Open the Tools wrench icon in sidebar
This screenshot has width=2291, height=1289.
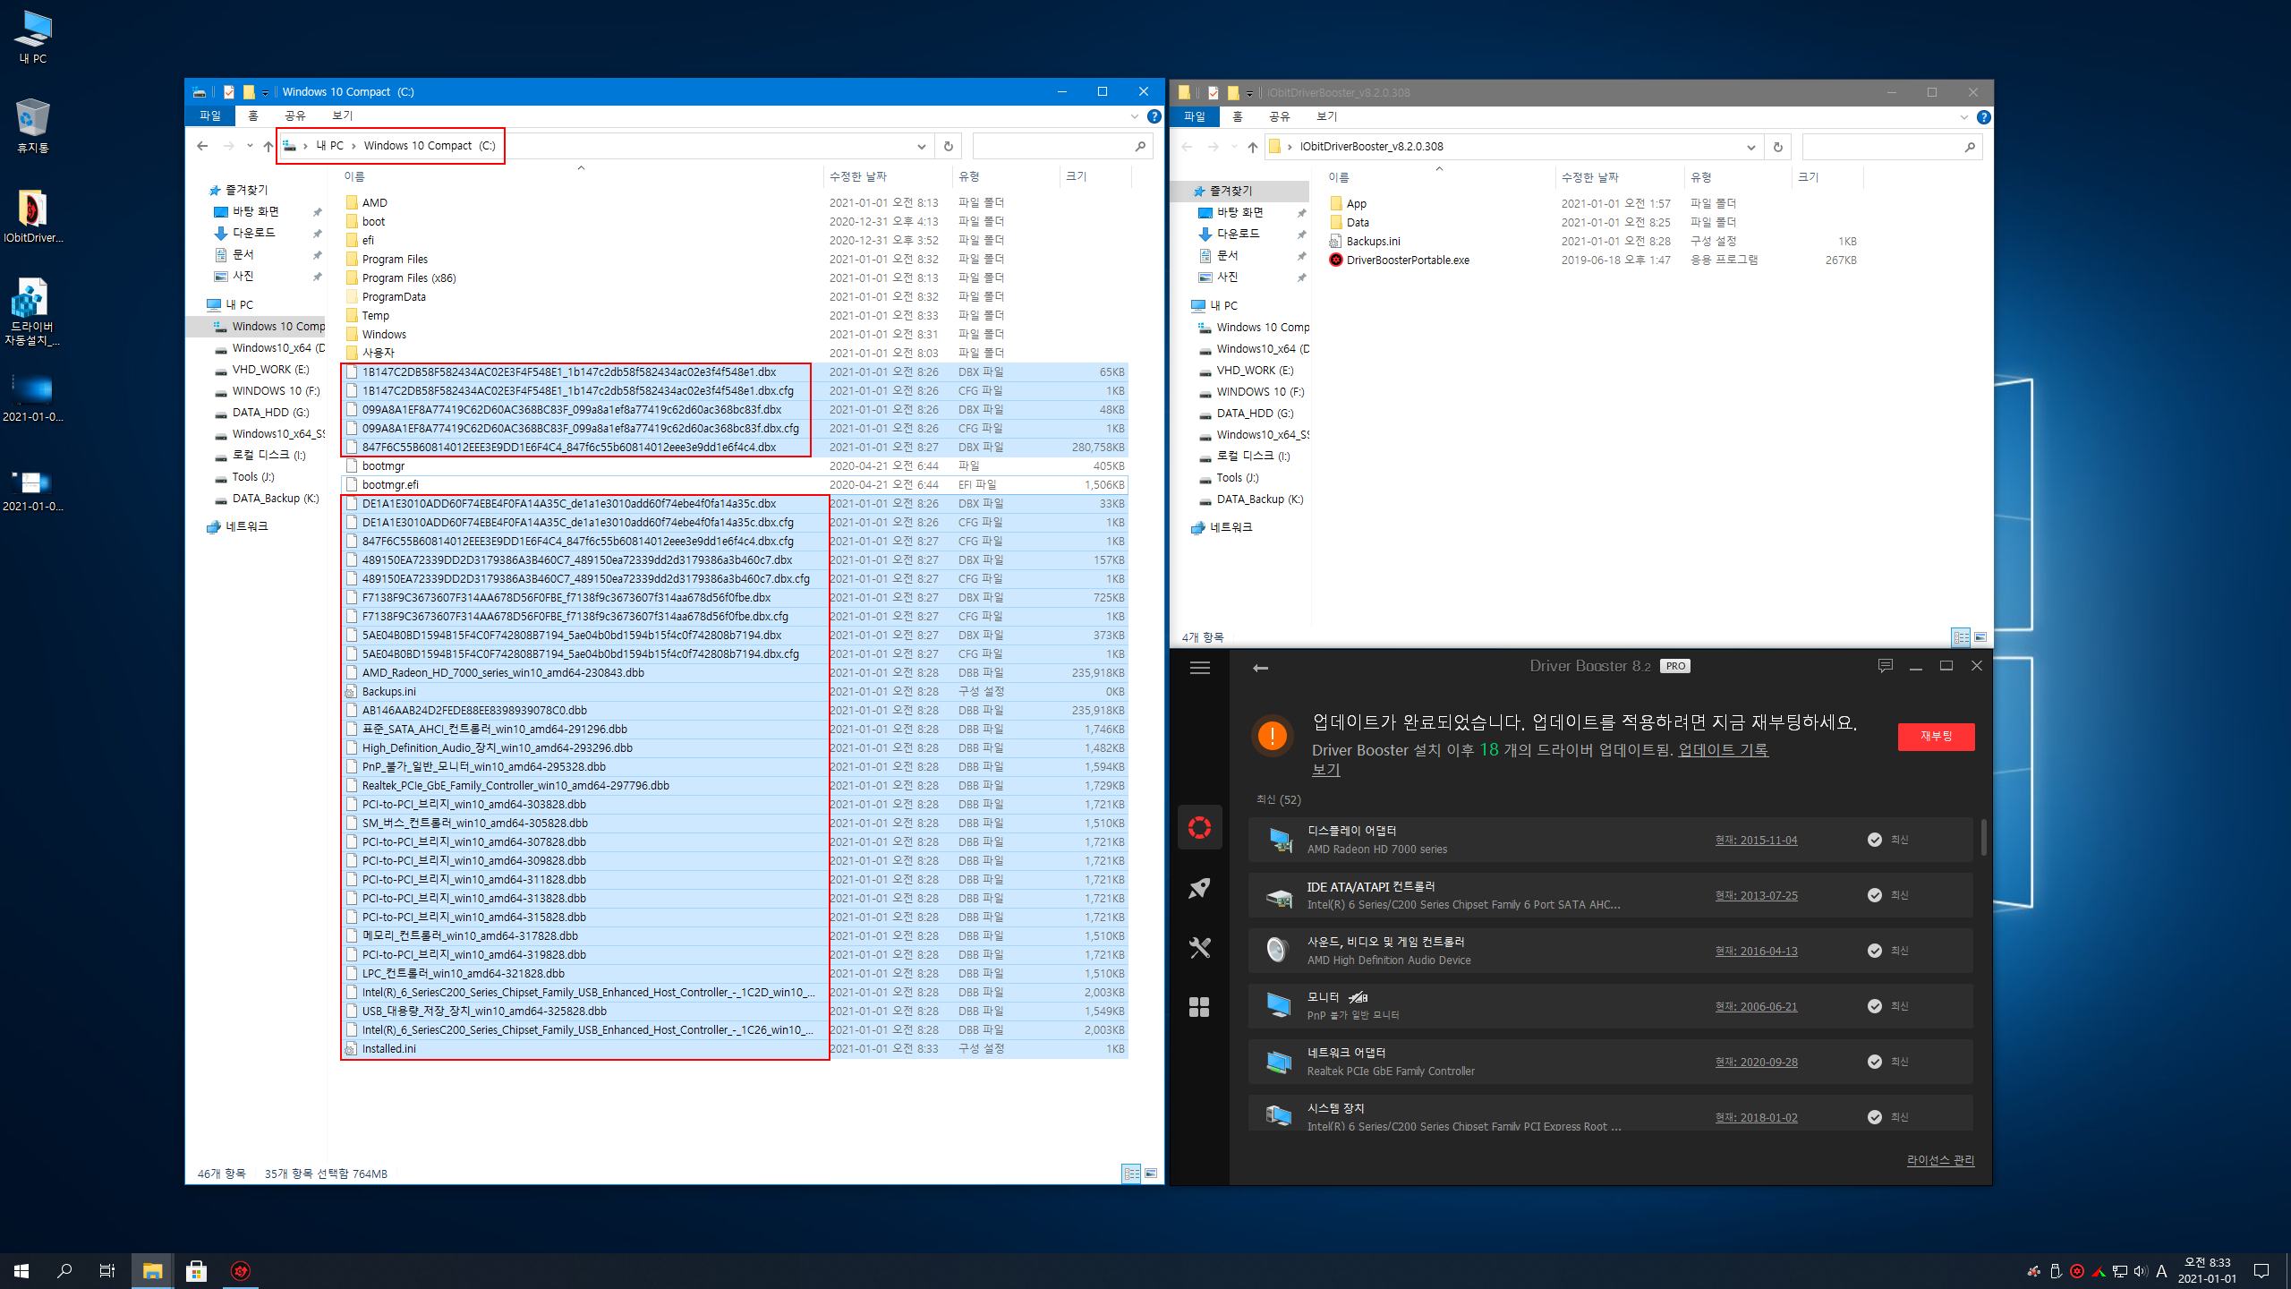tap(1199, 947)
